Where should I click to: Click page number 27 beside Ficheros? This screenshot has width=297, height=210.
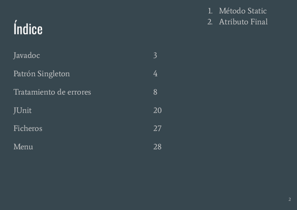click(157, 128)
